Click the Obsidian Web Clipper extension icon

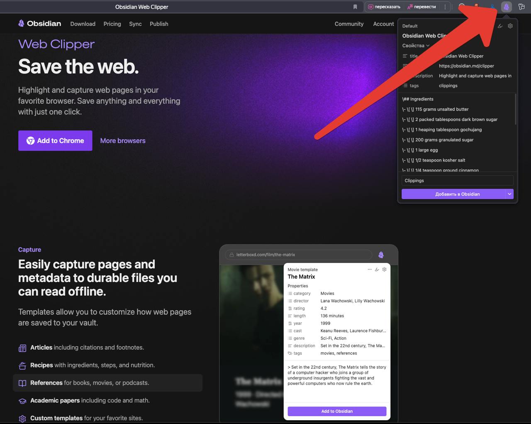tap(506, 7)
